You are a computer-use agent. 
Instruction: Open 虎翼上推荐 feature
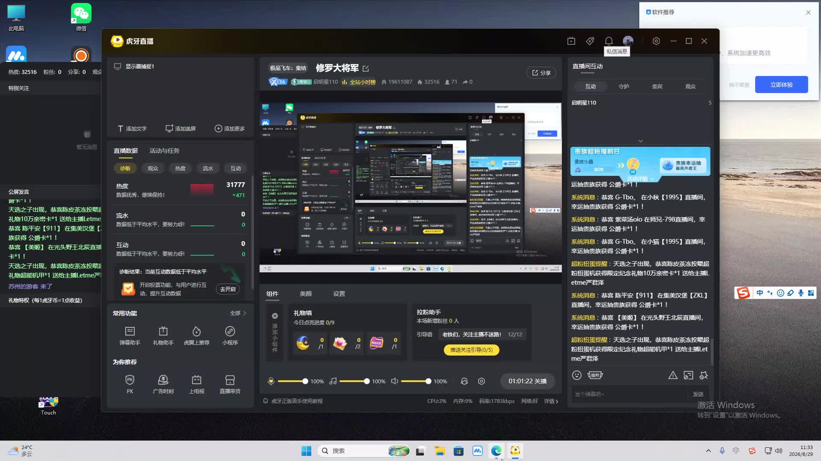coord(196,336)
